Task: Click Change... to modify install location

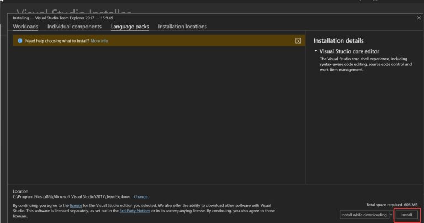Action: (x=142, y=196)
